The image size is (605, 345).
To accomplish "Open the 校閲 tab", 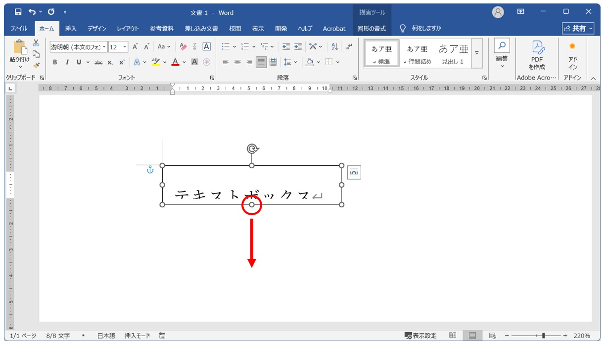I will (x=235, y=29).
